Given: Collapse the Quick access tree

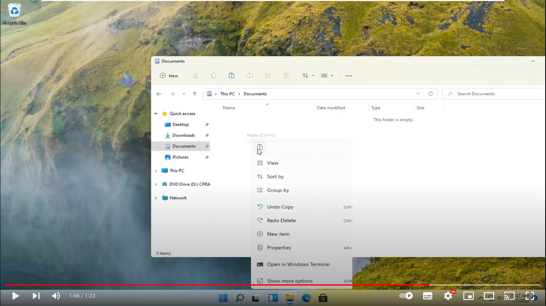Looking at the screenshot, I should click(x=156, y=113).
